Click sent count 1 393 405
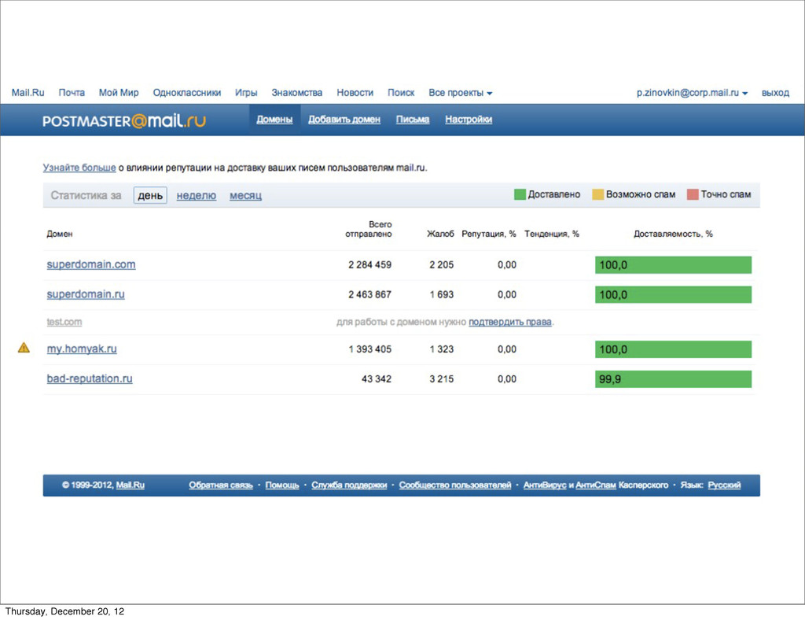Image resolution: width=805 pixels, height=620 pixels. (369, 349)
